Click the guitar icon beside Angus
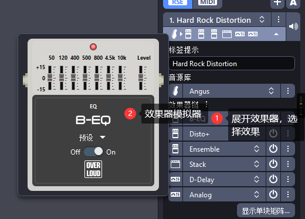305x219 pixels. tap(175, 91)
